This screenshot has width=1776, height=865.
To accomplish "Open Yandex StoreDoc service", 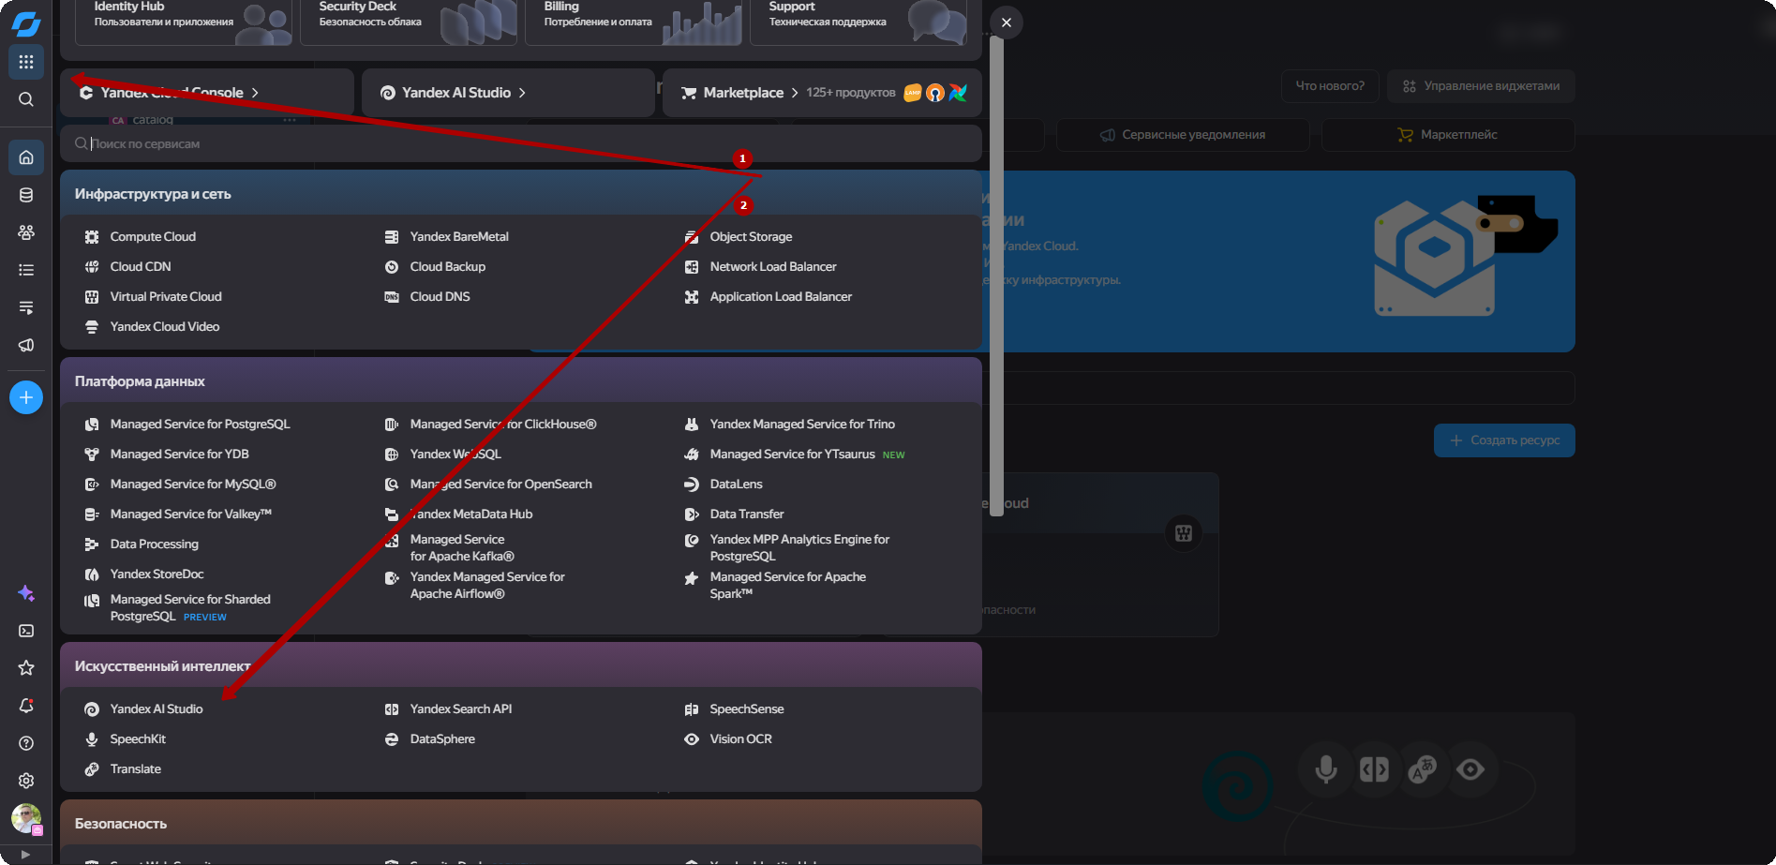I will [x=157, y=574].
